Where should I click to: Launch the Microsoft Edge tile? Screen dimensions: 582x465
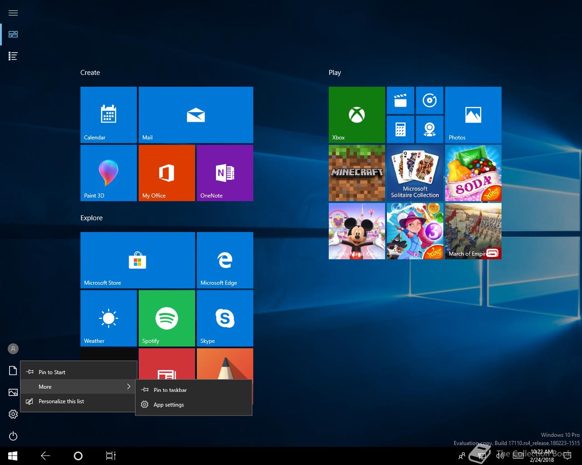pyautogui.click(x=225, y=260)
